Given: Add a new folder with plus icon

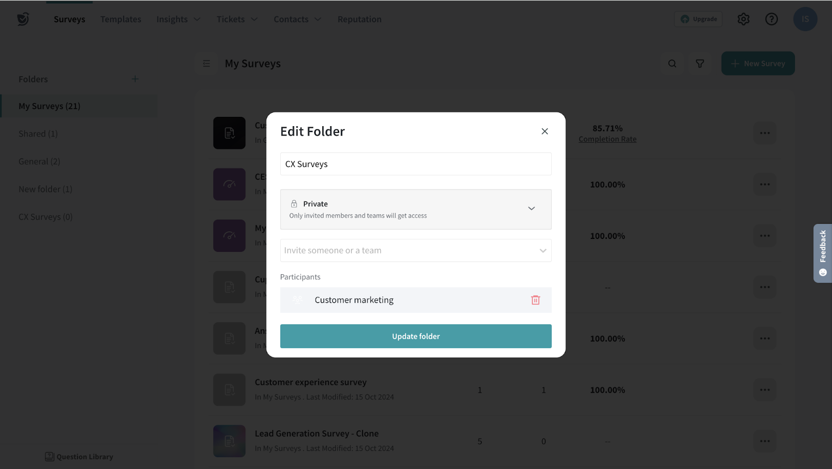Looking at the screenshot, I should [x=135, y=79].
